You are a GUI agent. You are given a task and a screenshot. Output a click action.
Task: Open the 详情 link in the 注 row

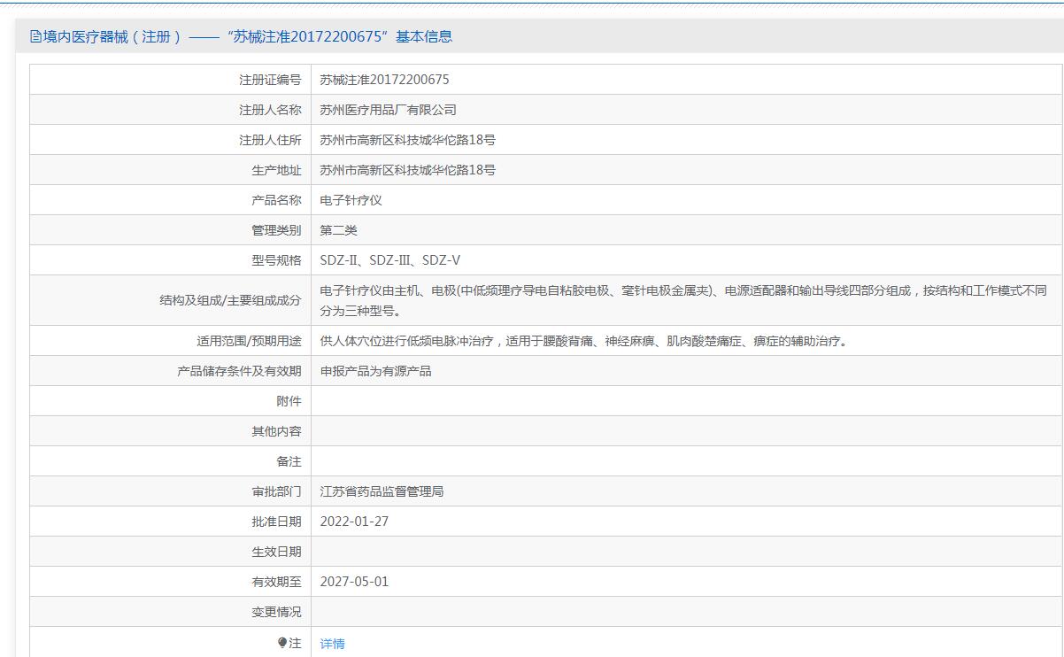(332, 644)
